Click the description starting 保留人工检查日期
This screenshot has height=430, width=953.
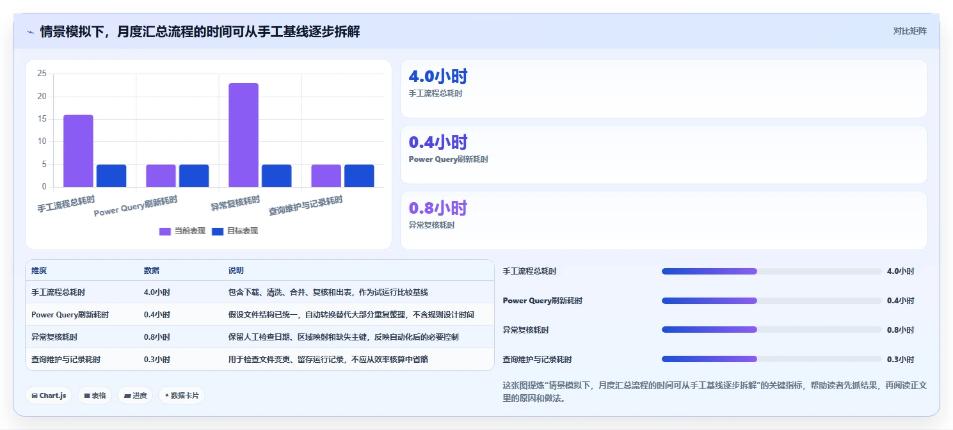(x=343, y=337)
